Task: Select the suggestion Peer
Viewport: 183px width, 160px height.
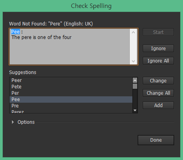Action: click(x=71, y=80)
